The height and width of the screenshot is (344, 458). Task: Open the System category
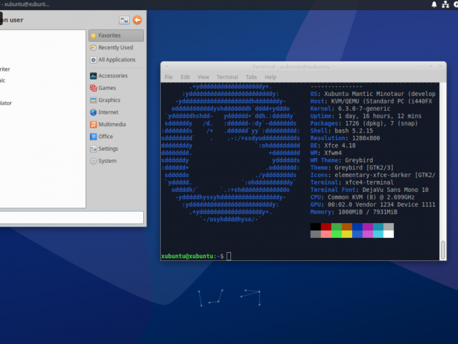(107, 161)
